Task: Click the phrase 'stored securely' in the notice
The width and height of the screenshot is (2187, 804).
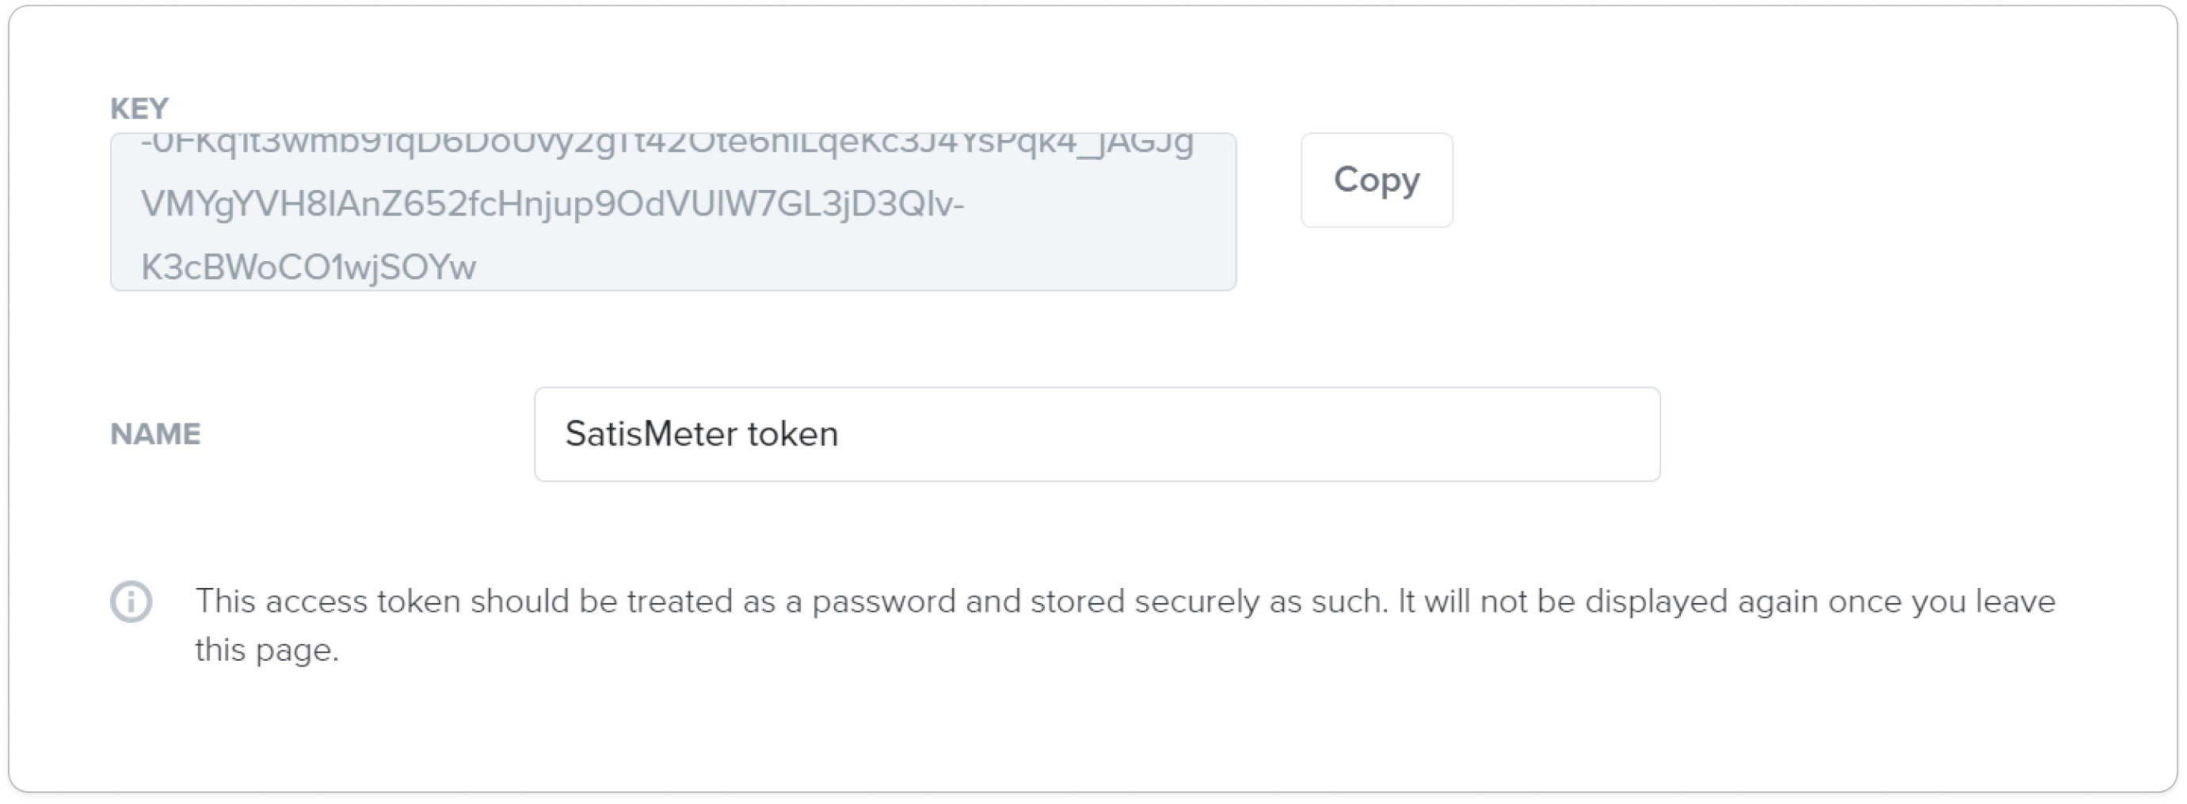Action: pyautogui.click(x=1145, y=601)
